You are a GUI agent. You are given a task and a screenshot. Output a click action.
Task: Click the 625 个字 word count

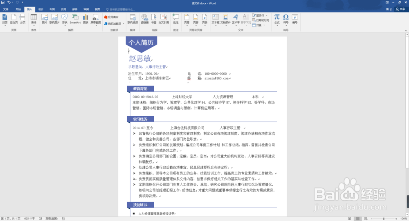(29, 219)
